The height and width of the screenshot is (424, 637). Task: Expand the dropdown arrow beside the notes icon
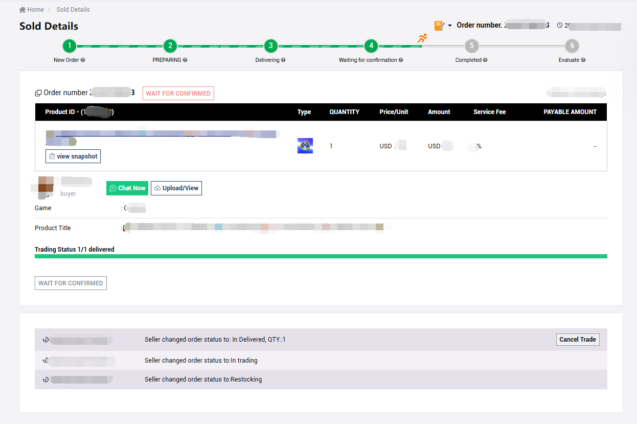(x=450, y=26)
